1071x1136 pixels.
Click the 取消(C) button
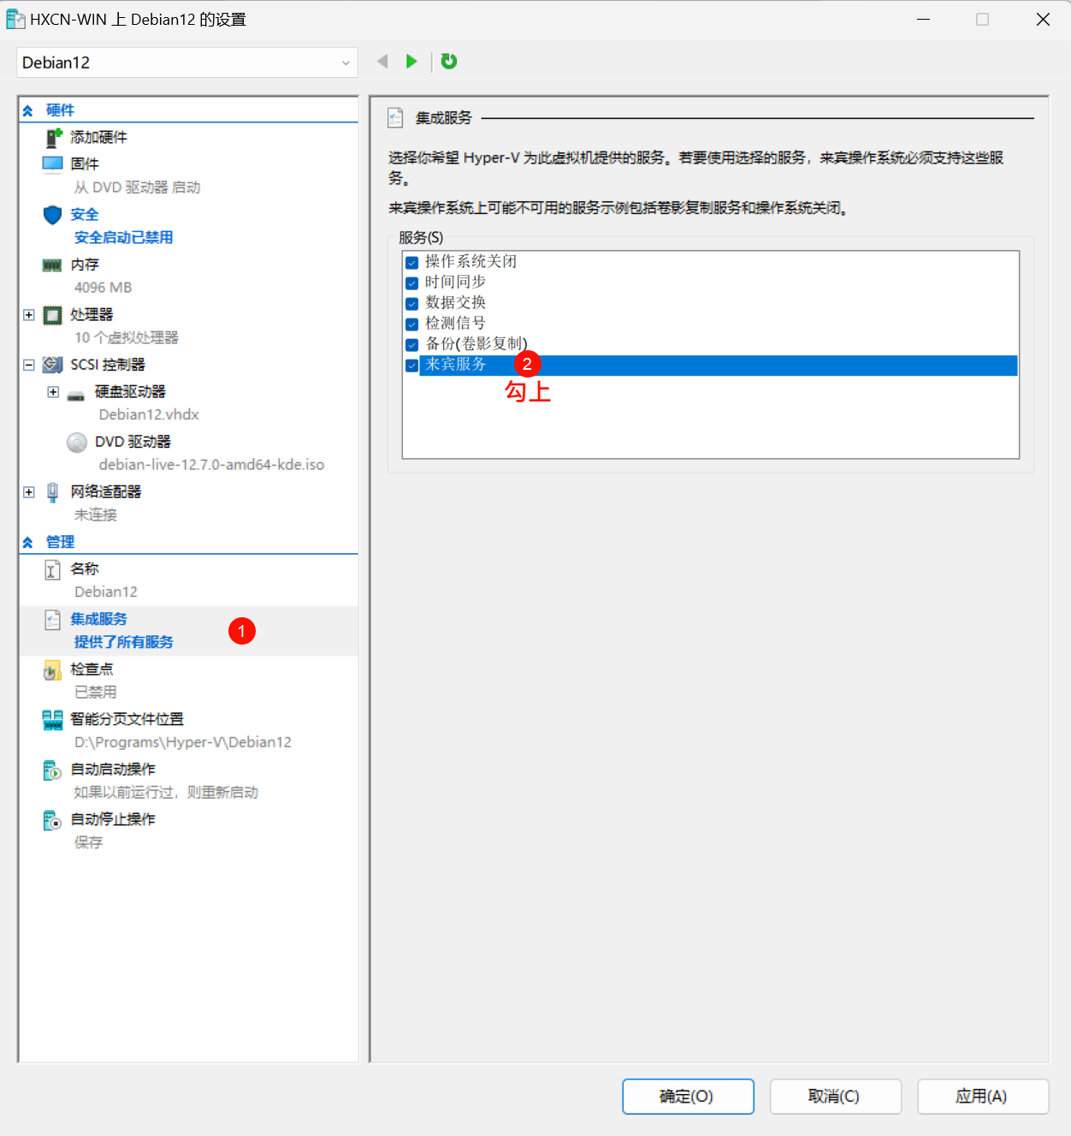[x=836, y=1097]
